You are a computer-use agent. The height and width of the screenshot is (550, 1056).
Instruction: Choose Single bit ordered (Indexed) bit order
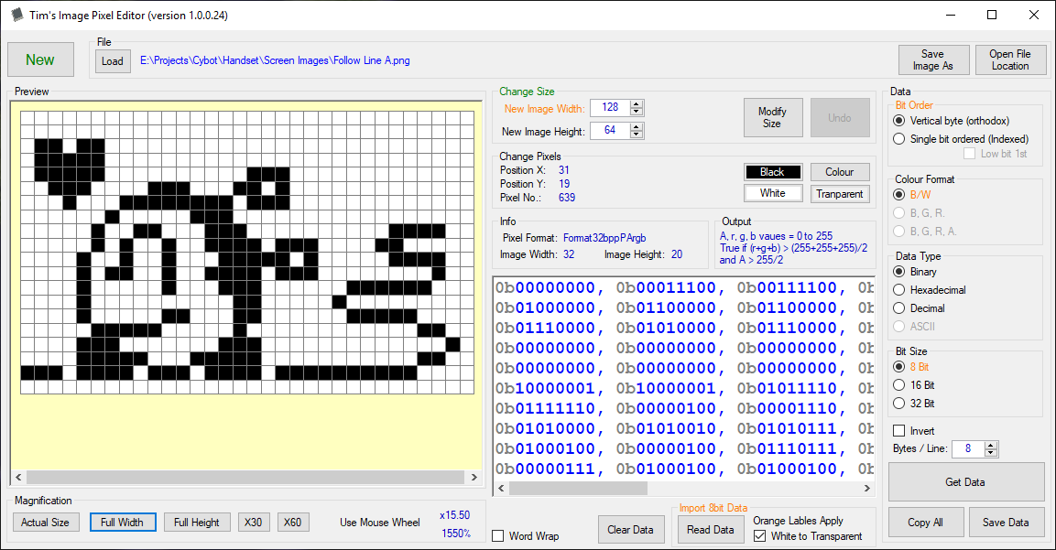[x=899, y=138]
